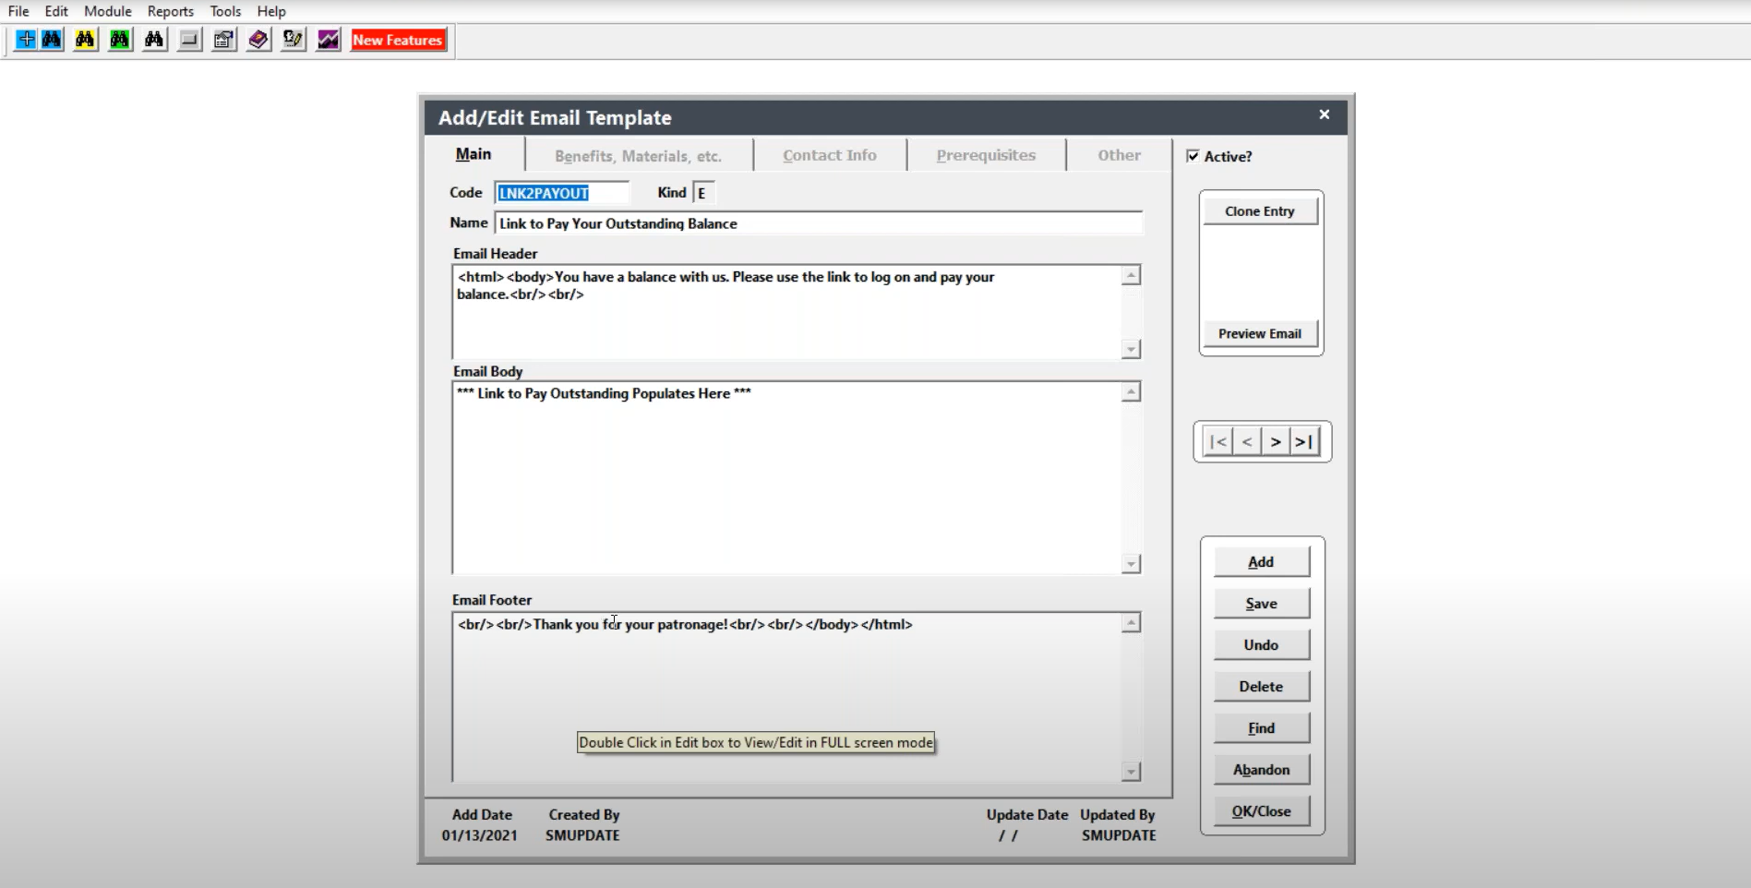1751x888 pixels.
Task: Click the last record navigation control
Action: (1303, 441)
